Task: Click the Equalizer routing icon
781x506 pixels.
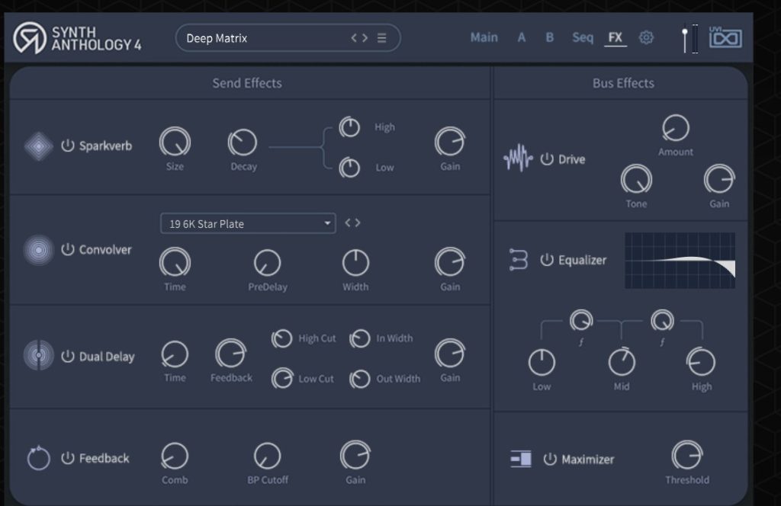Action: [519, 260]
